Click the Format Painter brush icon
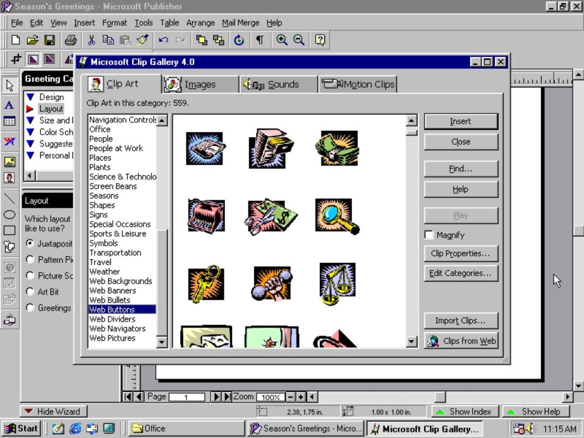 coord(142,40)
